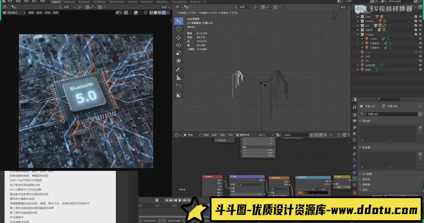
Task: Toggle visibility eye of Cam collection
Action: (x=420, y=17)
